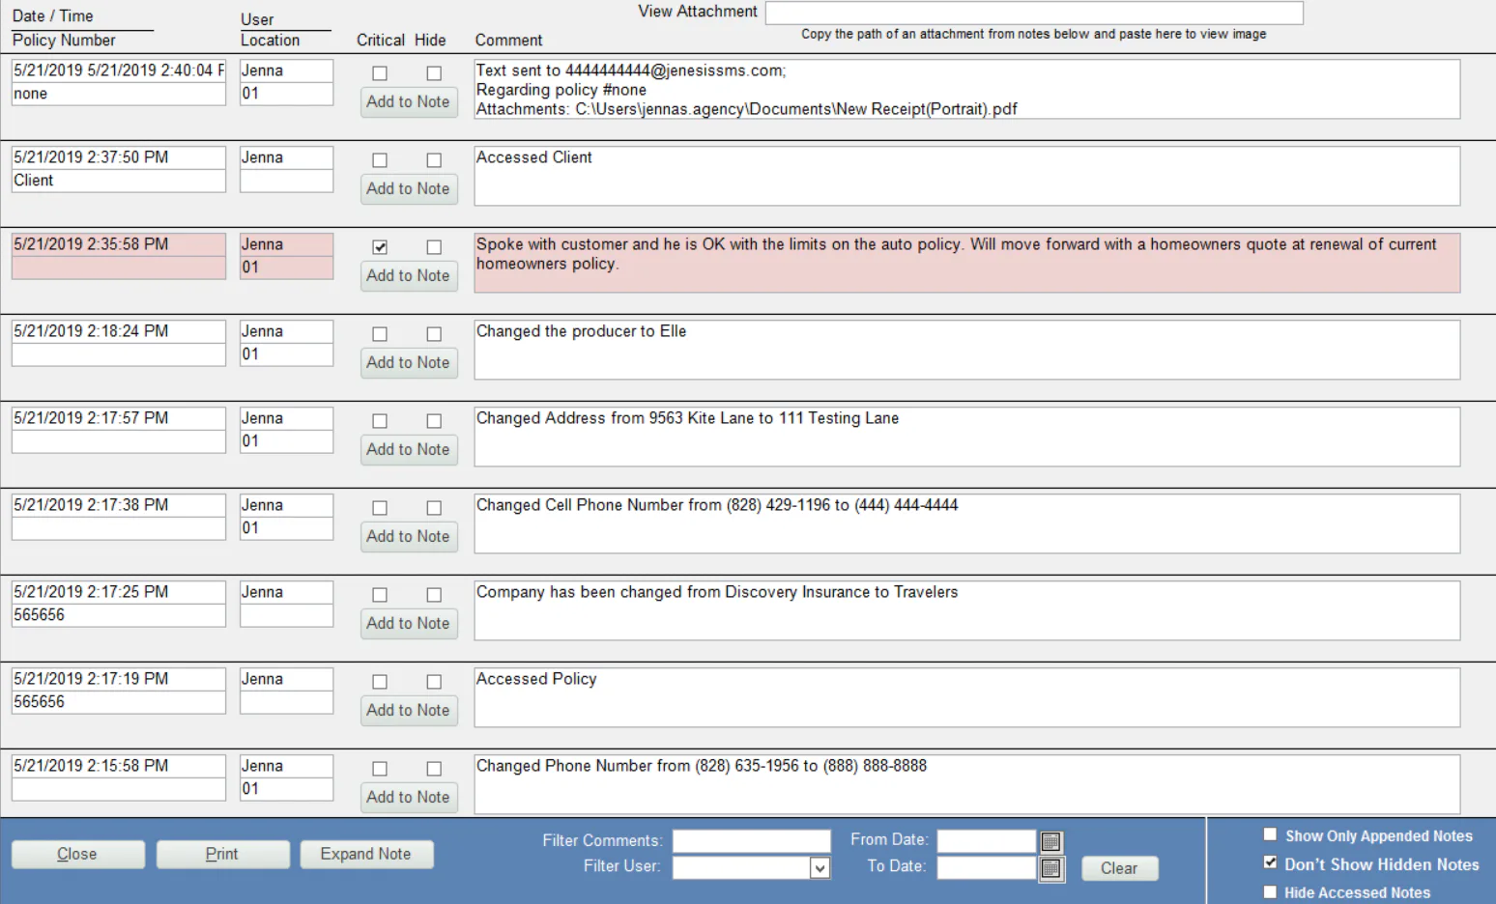Mark the Accessed Client note as Critical
The width and height of the screenshot is (1496, 904).
tap(380, 160)
